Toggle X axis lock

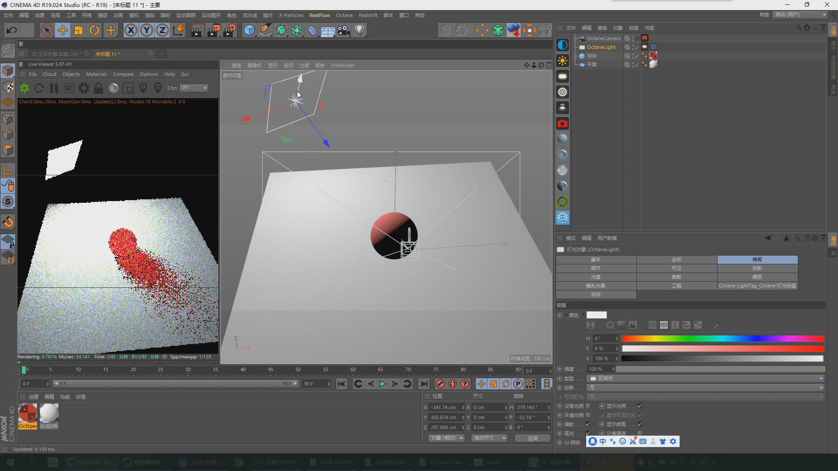click(x=131, y=30)
